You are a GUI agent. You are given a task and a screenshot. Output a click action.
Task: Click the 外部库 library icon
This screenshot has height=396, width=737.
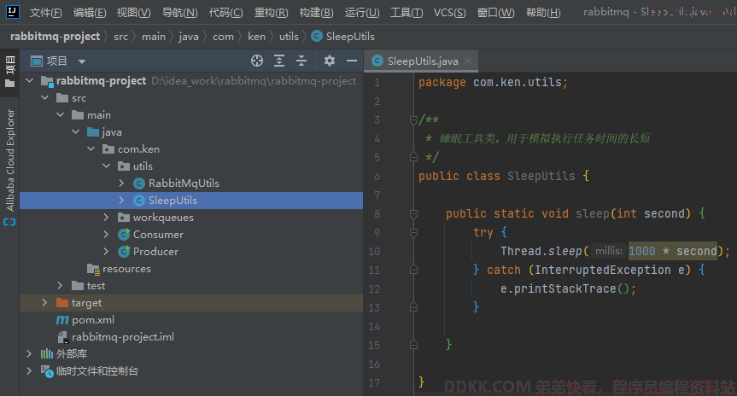47,353
